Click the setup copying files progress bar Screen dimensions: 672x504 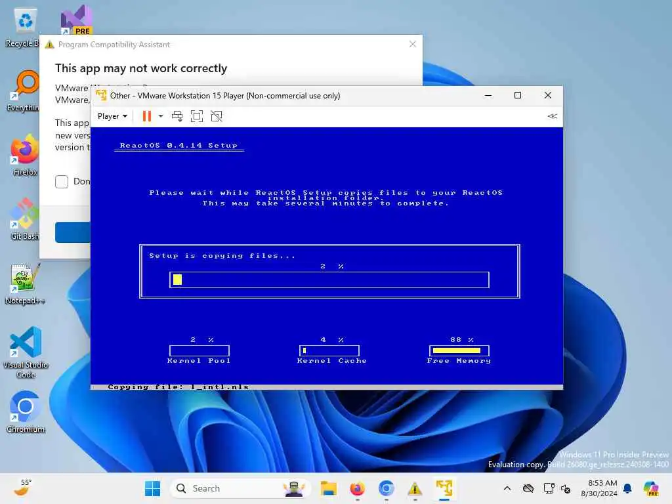(x=329, y=280)
